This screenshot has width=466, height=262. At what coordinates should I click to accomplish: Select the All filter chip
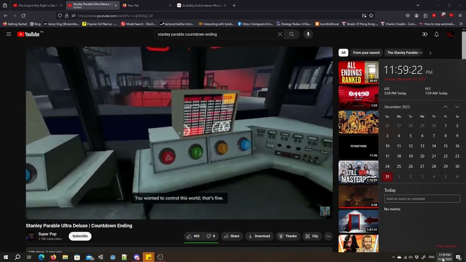(x=343, y=53)
